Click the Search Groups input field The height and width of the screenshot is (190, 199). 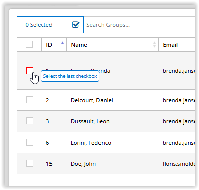click(x=140, y=25)
